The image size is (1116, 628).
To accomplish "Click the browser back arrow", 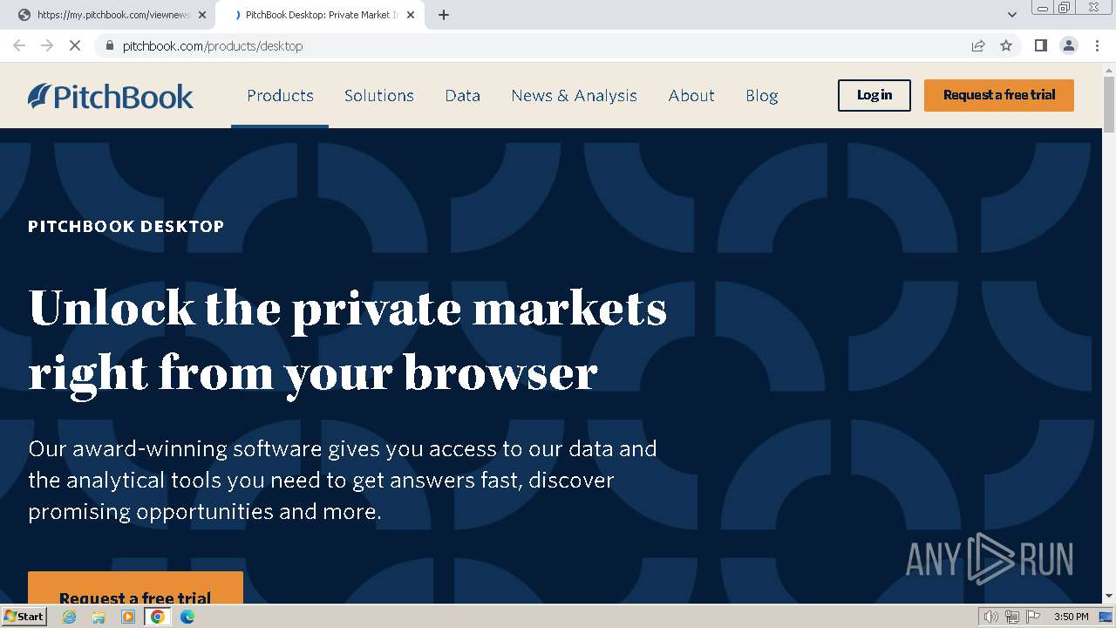I will coord(19,45).
